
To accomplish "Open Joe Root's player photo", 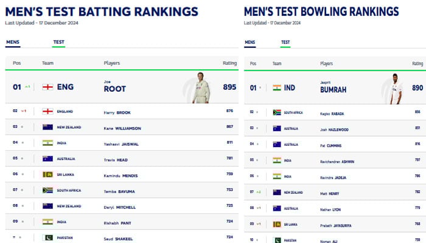I will [200, 87].
